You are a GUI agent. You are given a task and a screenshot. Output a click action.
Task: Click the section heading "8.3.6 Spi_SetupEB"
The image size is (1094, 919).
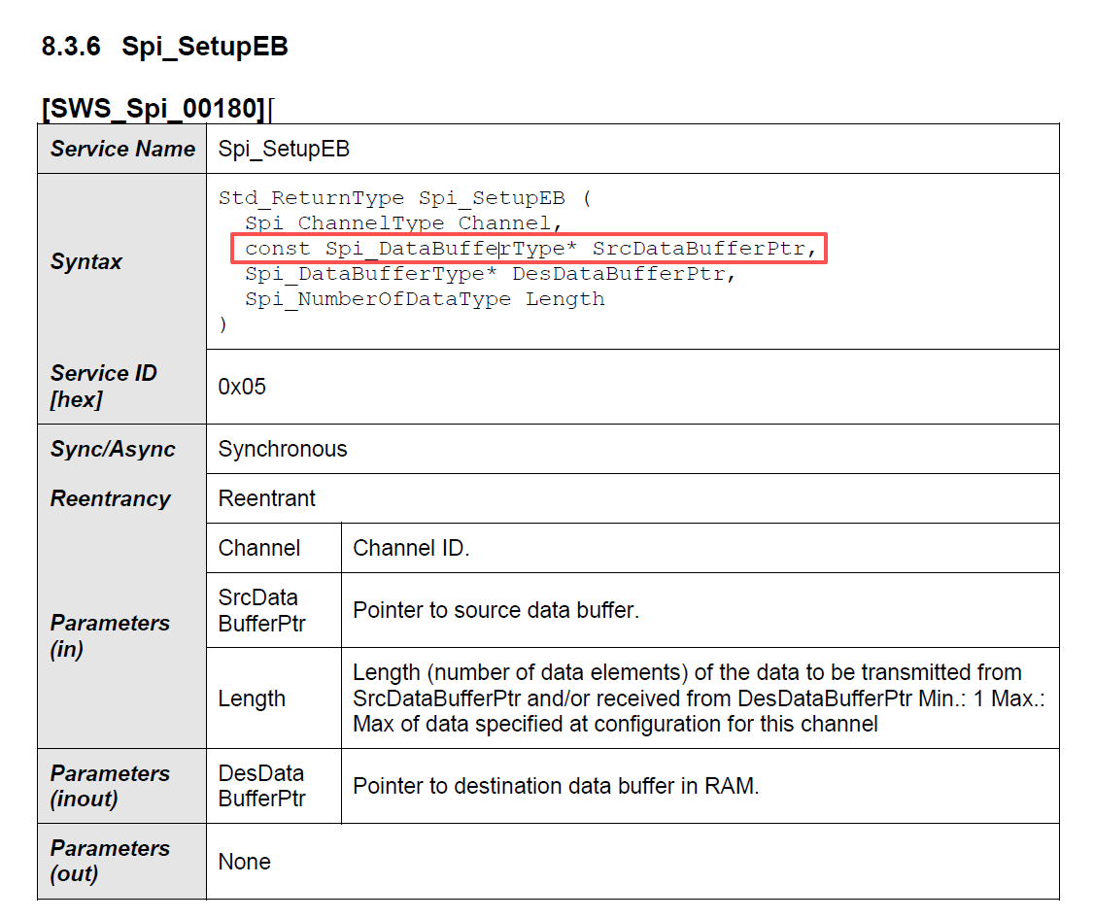click(164, 47)
